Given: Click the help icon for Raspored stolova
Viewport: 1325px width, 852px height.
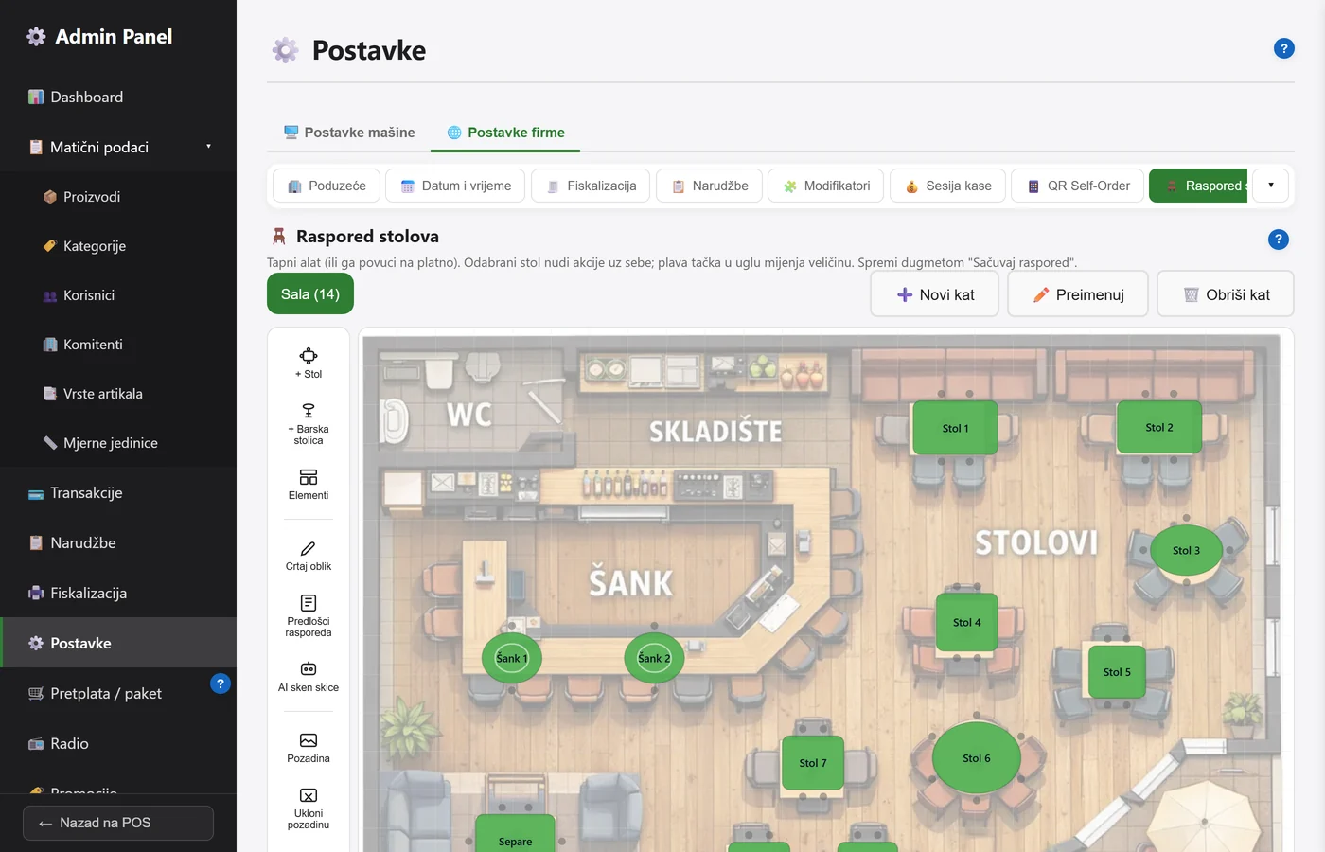Looking at the screenshot, I should [1279, 240].
